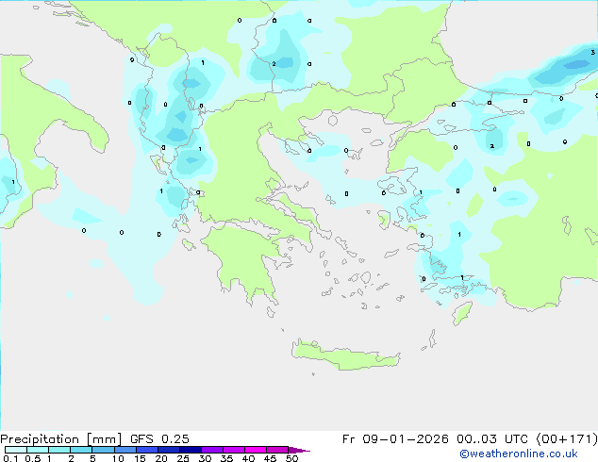Screen dimensions: 598x462
Task: Click the 'GFS 0.25' model label
Action: pyautogui.click(x=159, y=439)
